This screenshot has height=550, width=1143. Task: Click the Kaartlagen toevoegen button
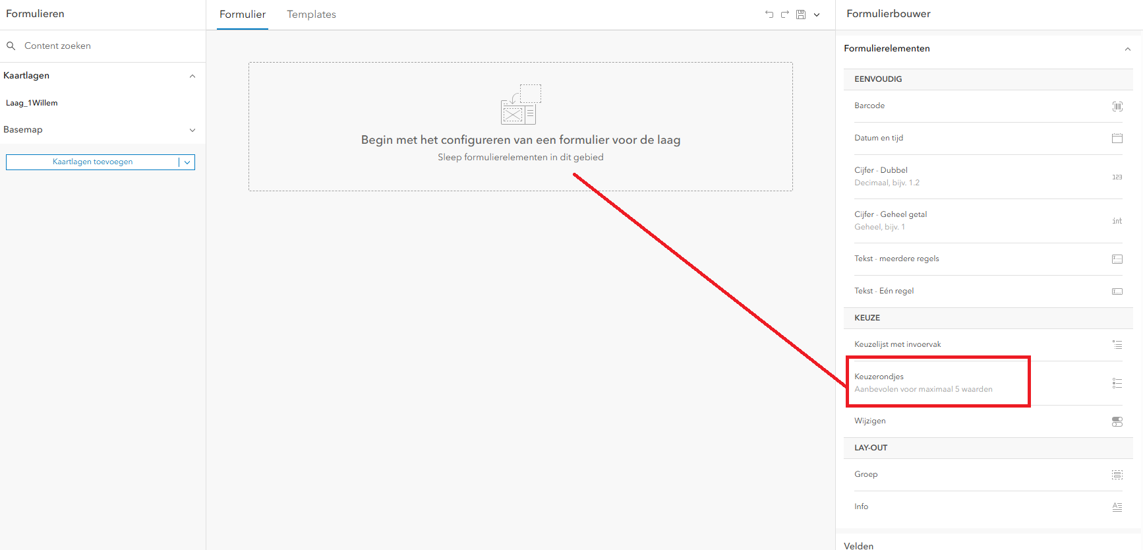[x=92, y=162]
